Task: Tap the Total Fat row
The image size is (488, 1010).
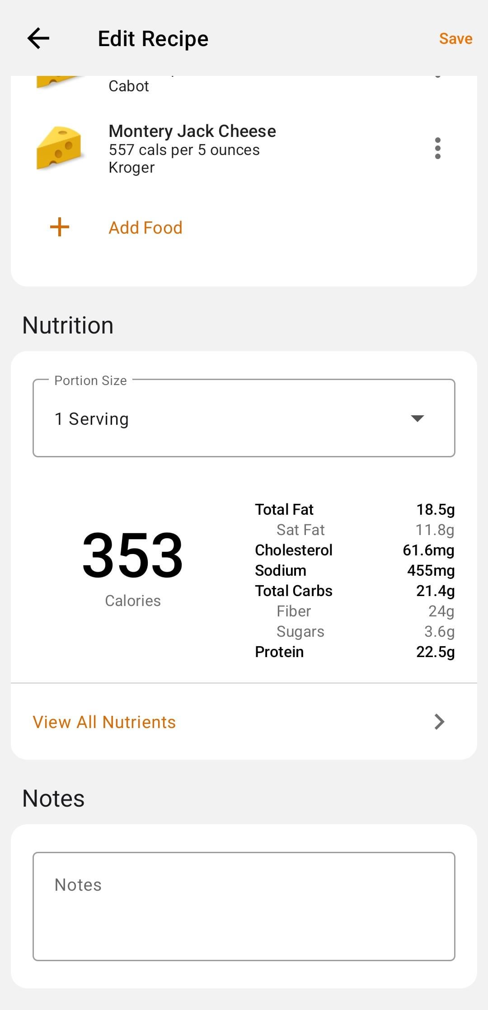Action: pyautogui.click(x=354, y=510)
